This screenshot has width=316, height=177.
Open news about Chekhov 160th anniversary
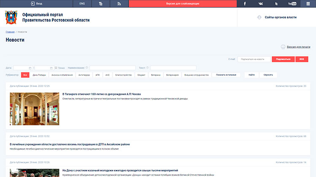[102, 94]
